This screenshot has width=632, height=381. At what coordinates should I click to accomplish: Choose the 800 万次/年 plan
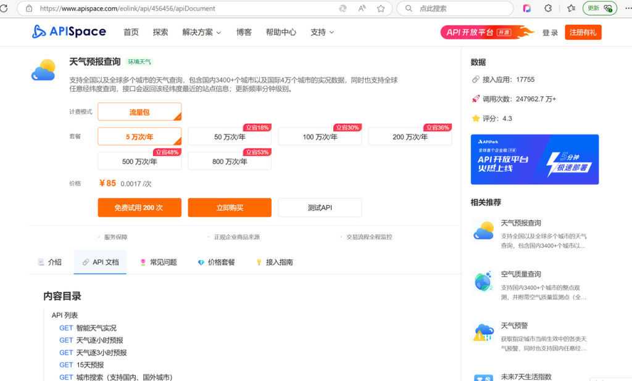230,161
